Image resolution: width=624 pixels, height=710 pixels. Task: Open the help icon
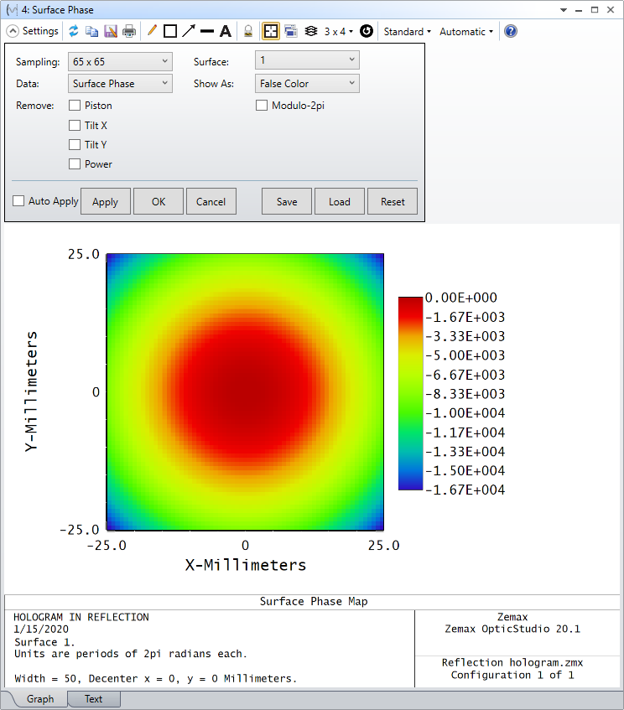[x=511, y=31]
